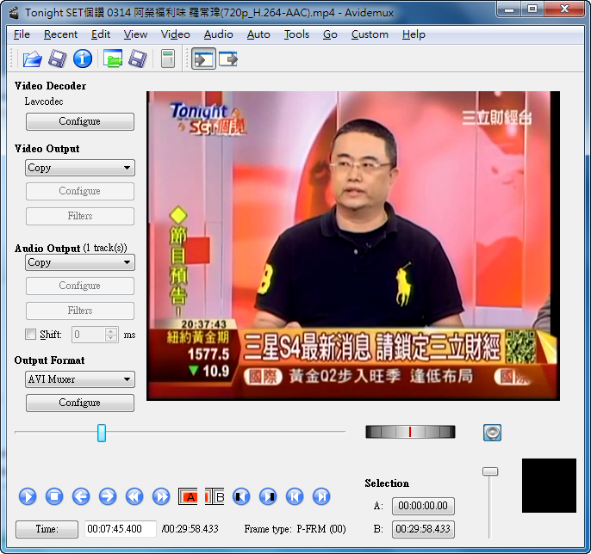Stop playback with the Stop button

54,496
